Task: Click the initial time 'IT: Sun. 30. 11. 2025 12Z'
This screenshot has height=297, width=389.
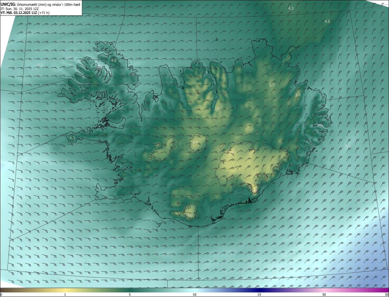Action: coord(19,9)
